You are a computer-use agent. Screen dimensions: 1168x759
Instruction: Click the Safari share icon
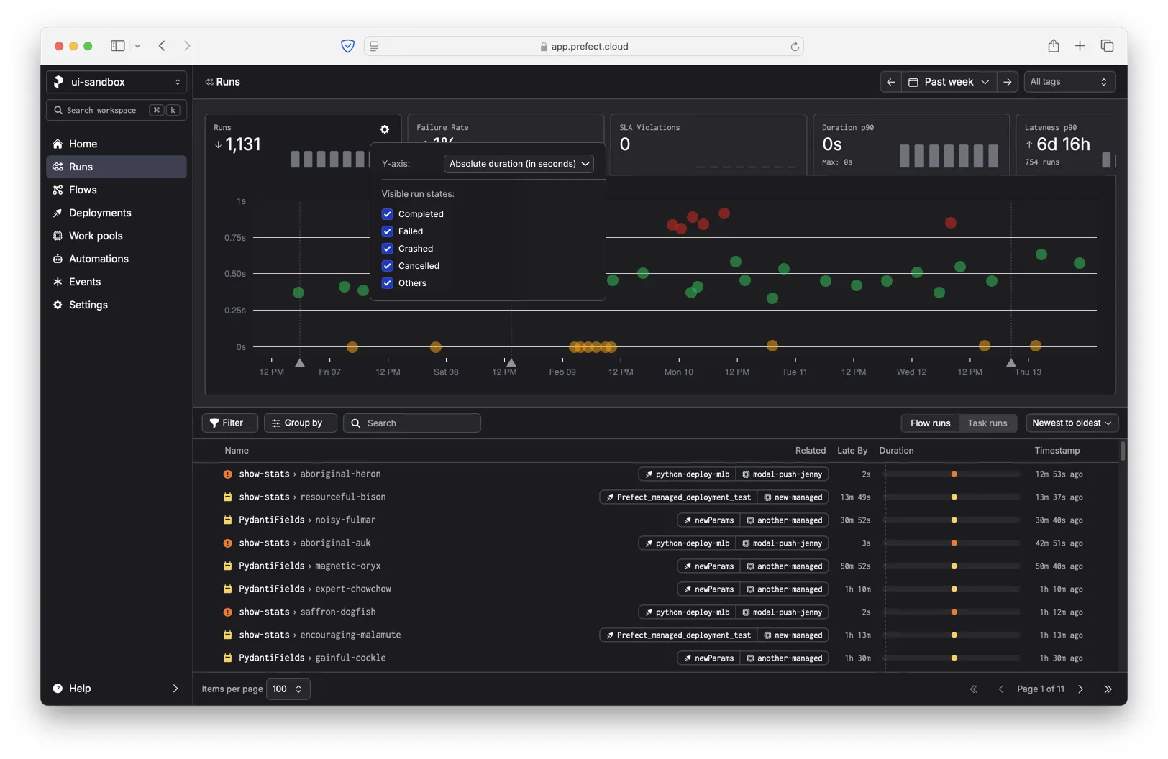(x=1054, y=46)
